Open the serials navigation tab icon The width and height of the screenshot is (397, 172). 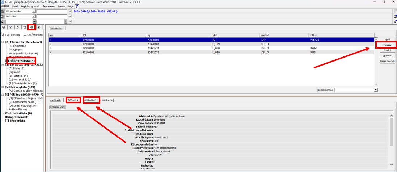pyautogui.click(x=31, y=27)
